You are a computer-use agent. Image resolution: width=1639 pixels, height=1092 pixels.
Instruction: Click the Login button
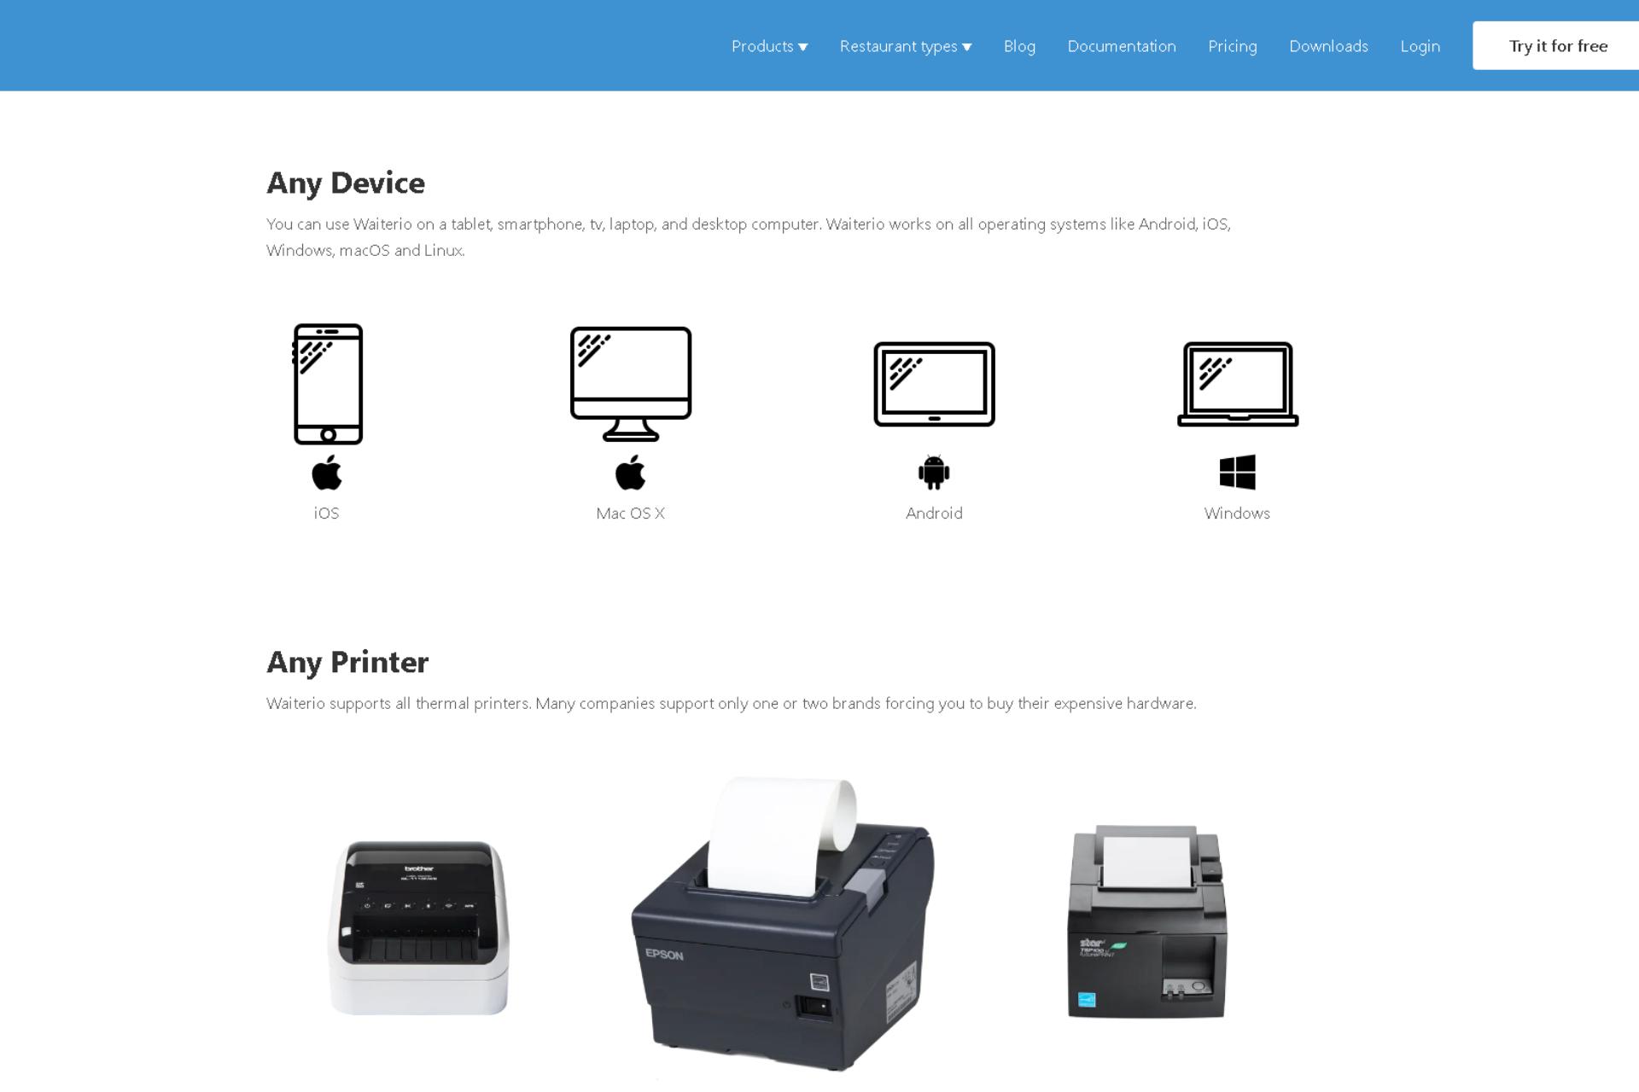coord(1420,45)
